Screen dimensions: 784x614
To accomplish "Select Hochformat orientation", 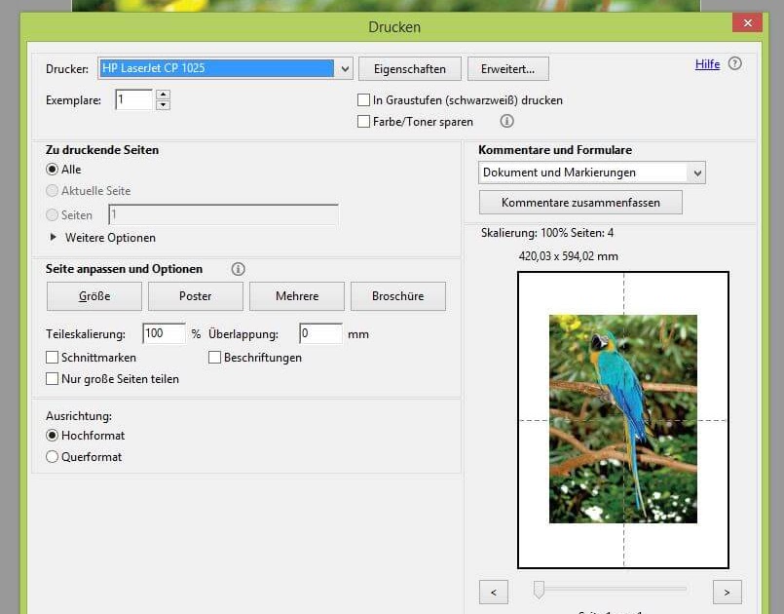I will click(x=52, y=436).
